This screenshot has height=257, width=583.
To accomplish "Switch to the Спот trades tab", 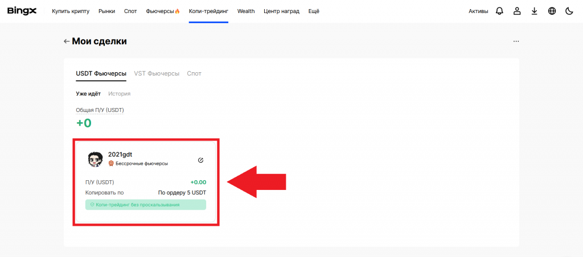I will [x=194, y=73].
